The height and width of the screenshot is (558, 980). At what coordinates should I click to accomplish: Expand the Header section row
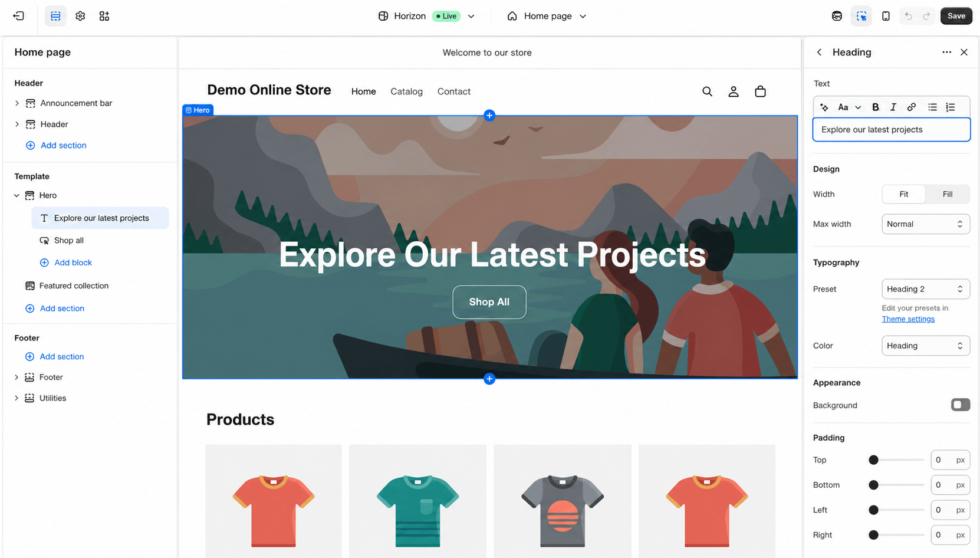pyautogui.click(x=17, y=124)
